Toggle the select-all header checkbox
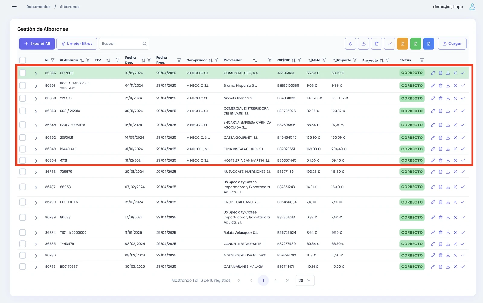Viewport: 483px width, 303px height. coord(23,60)
